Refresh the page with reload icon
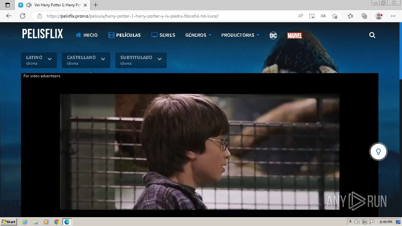The width and height of the screenshot is (402, 226). pyautogui.click(x=23, y=16)
